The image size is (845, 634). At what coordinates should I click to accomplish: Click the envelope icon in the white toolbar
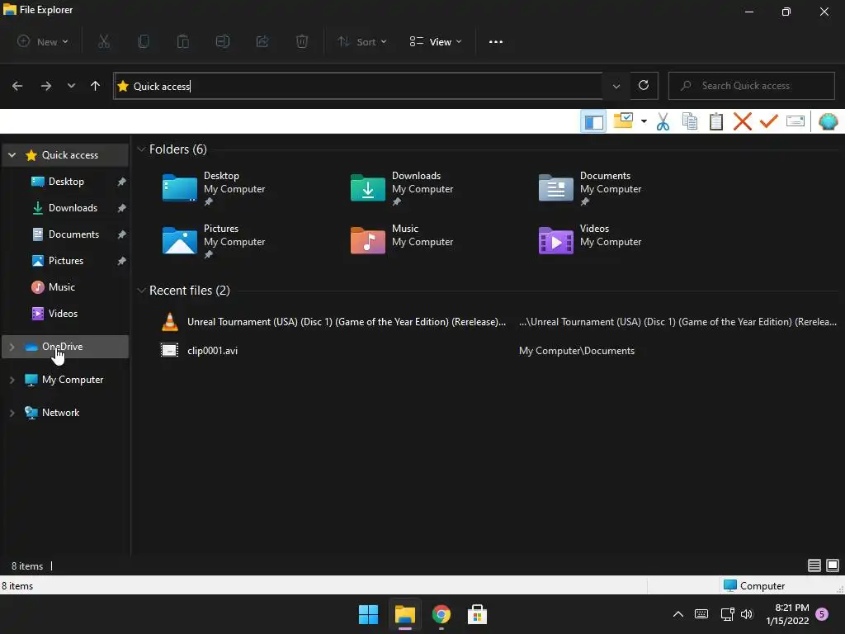point(795,121)
